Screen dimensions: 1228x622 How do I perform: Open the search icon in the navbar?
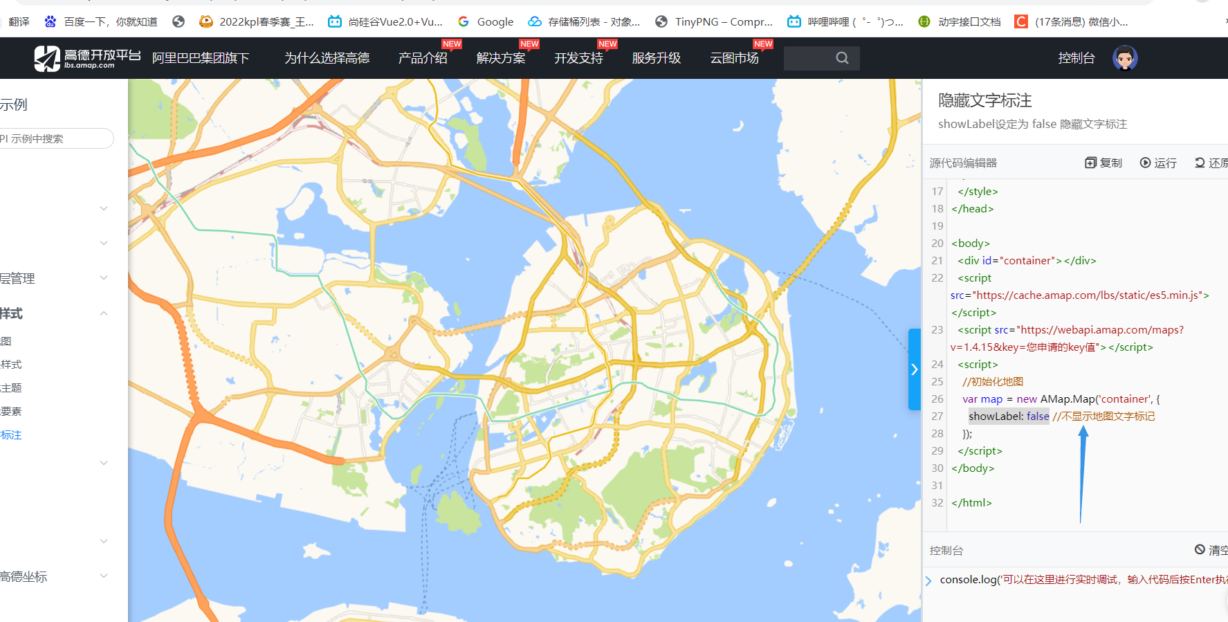[x=842, y=58]
